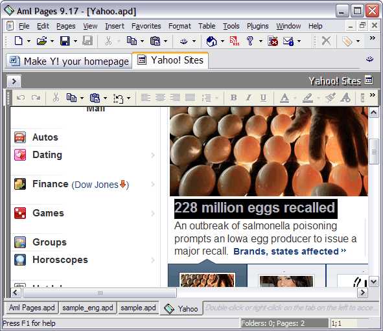Toggle bold formatting

(x=234, y=98)
